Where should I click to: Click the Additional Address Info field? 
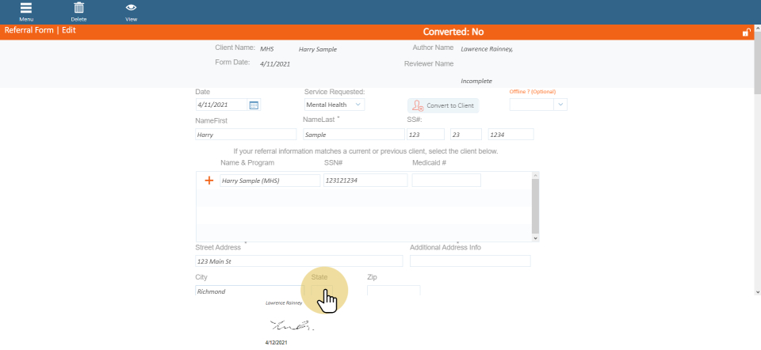coord(470,261)
